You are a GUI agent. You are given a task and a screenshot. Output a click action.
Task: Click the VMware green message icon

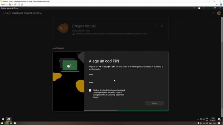click(x=221, y=5)
